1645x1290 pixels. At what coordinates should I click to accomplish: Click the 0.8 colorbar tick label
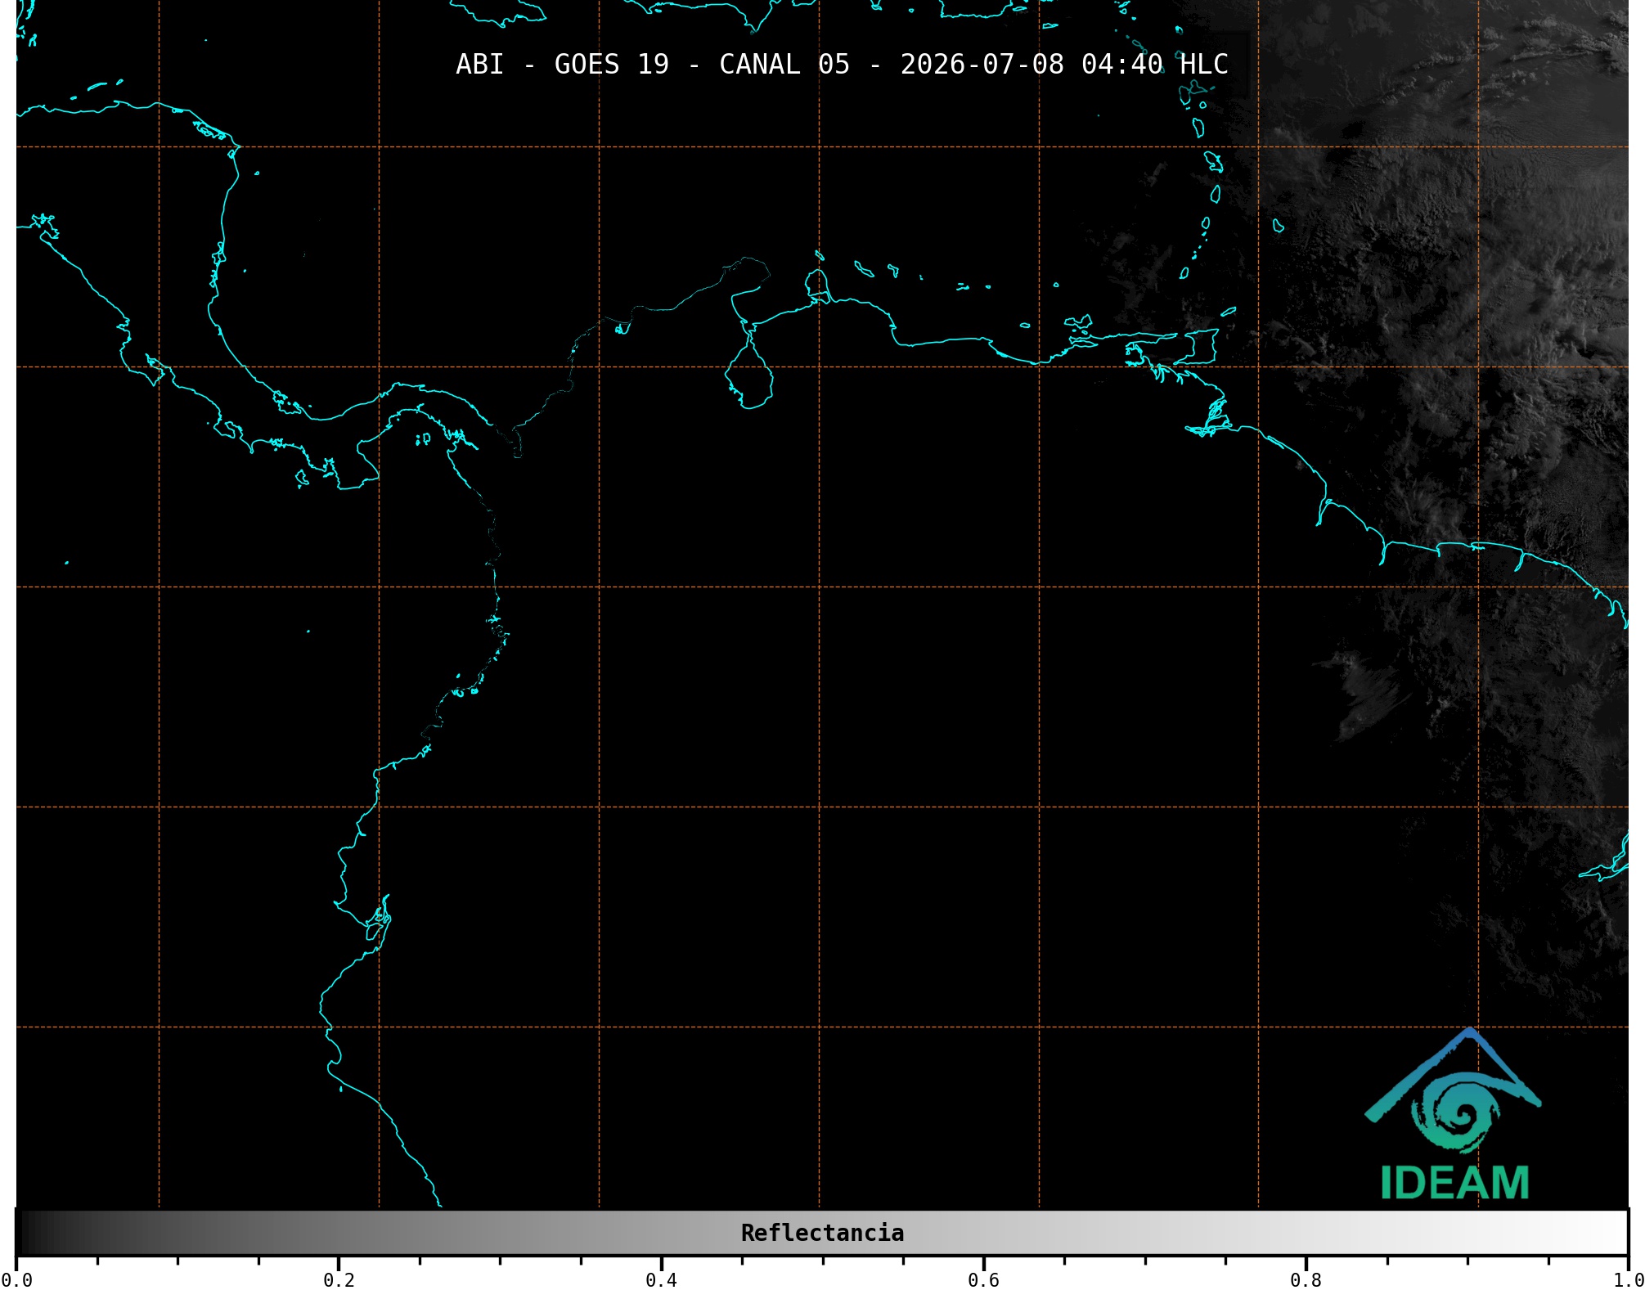click(1306, 1279)
